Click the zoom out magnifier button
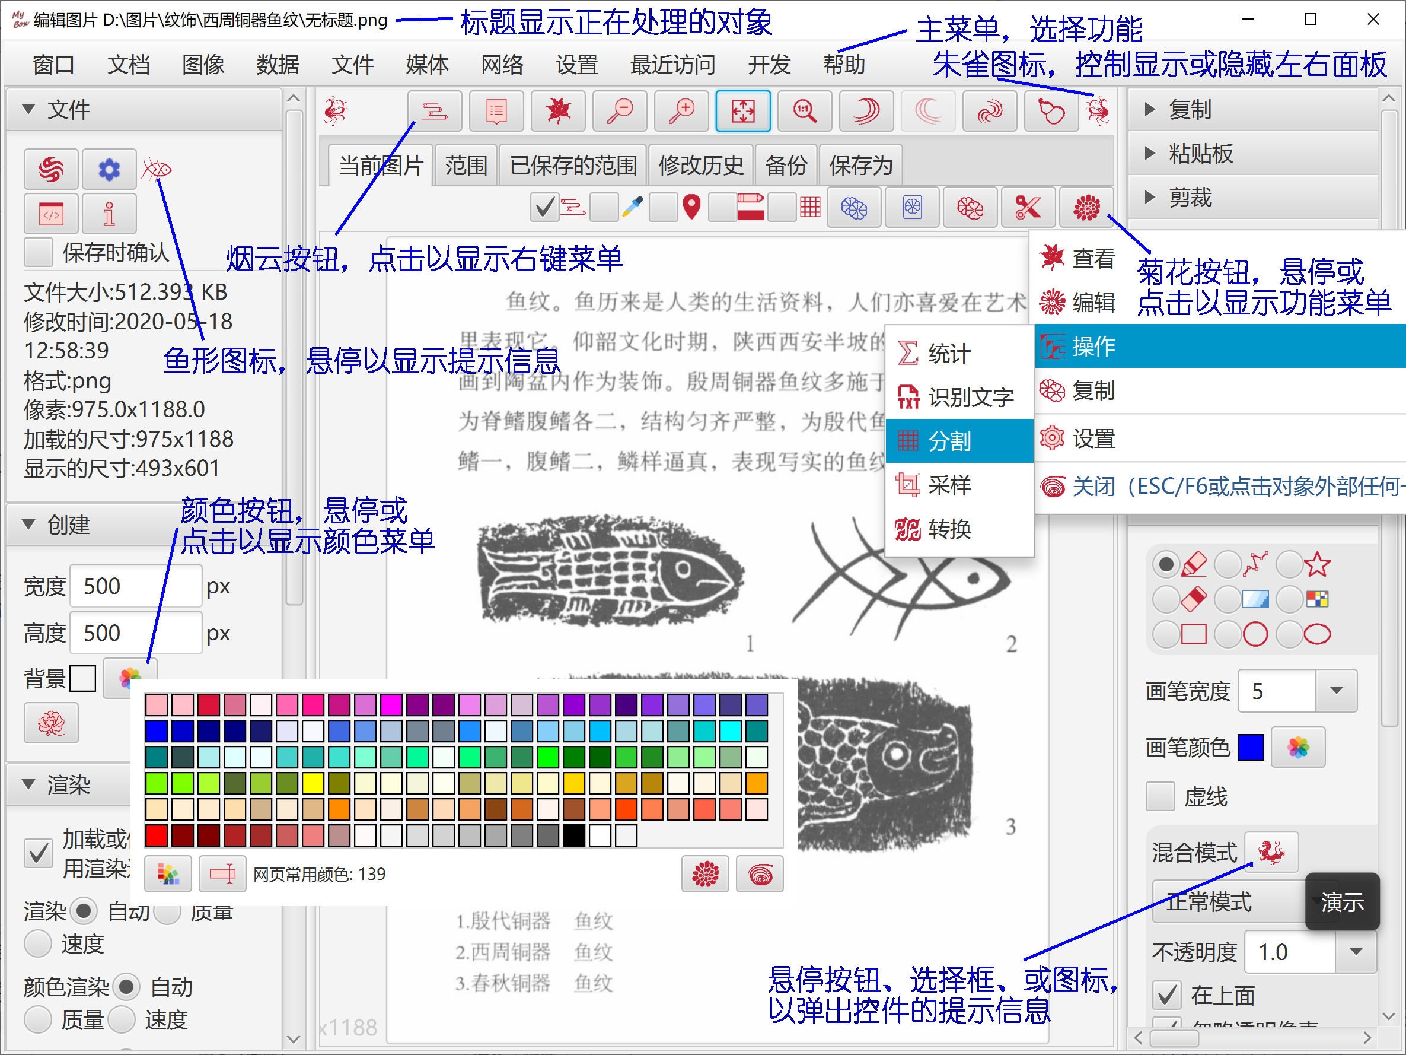Image resolution: width=1406 pixels, height=1055 pixels. pyautogui.click(x=620, y=112)
